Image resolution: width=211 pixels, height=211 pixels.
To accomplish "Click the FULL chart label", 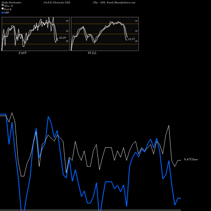I will [92, 53].
